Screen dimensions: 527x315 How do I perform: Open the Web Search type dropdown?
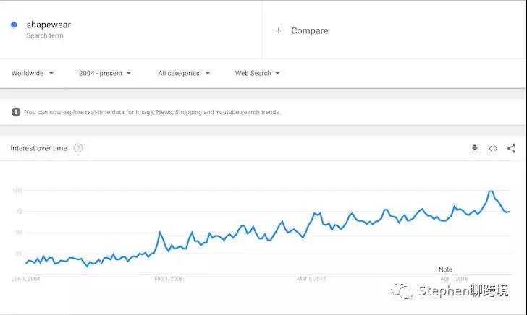257,73
